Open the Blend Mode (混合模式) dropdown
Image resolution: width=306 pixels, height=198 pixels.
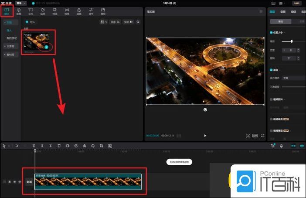coord(293,78)
